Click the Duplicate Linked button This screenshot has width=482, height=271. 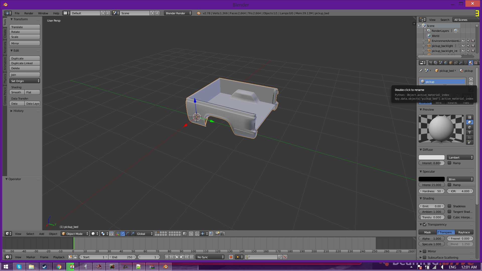tap(25, 63)
